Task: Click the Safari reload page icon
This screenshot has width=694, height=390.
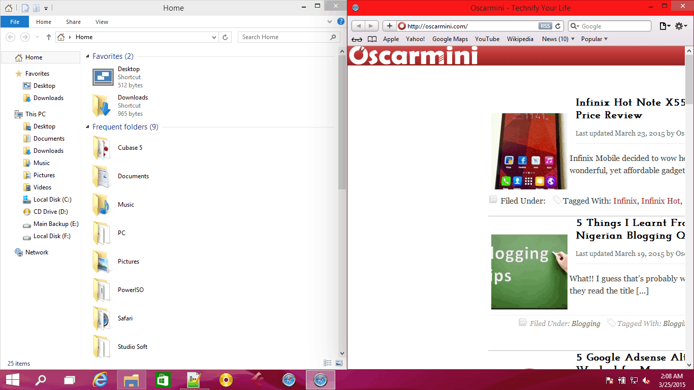Action: coord(558,26)
